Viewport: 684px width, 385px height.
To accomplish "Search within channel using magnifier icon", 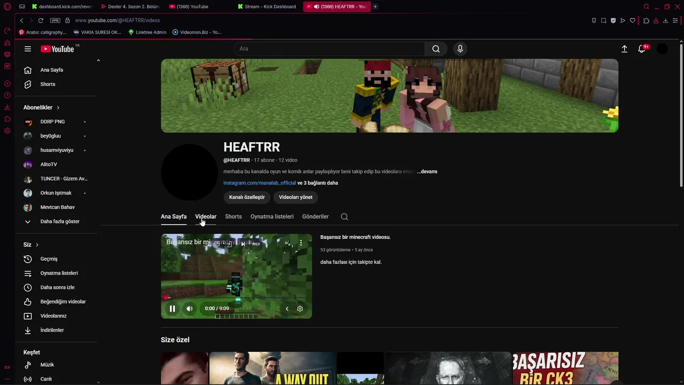I will click(x=344, y=217).
